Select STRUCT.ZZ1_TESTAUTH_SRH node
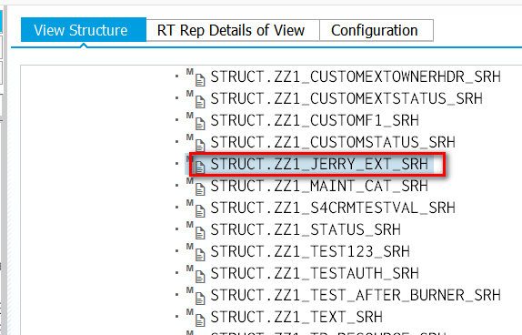This screenshot has width=522, height=335. [315, 273]
